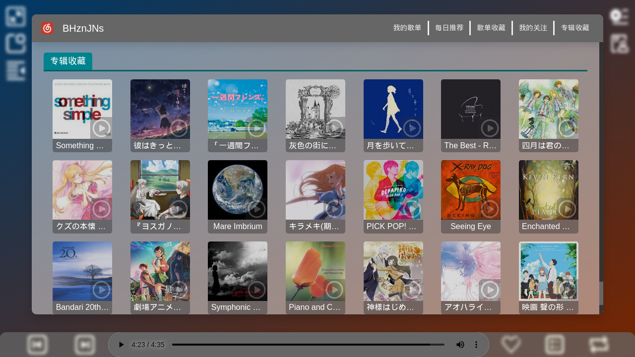The image size is (635, 357).
Task: Click play overlay on Enchanted Piano album
Action: click(568, 209)
